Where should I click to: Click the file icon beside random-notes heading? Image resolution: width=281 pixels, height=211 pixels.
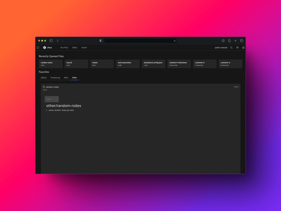pyautogui.click(x=43, y=87)
